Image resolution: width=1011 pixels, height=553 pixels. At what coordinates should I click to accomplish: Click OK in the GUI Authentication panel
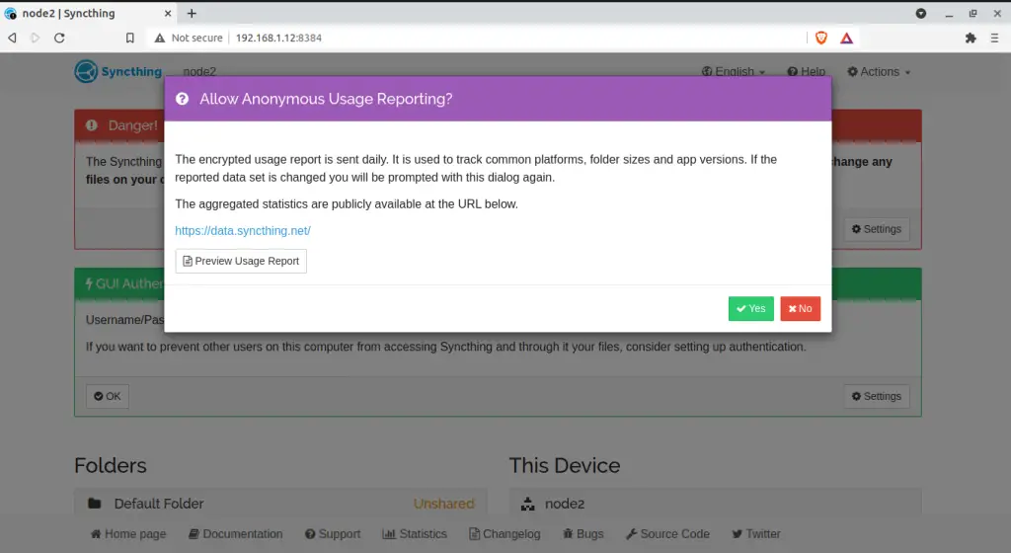pyautogui.click(x=107, y=396)
